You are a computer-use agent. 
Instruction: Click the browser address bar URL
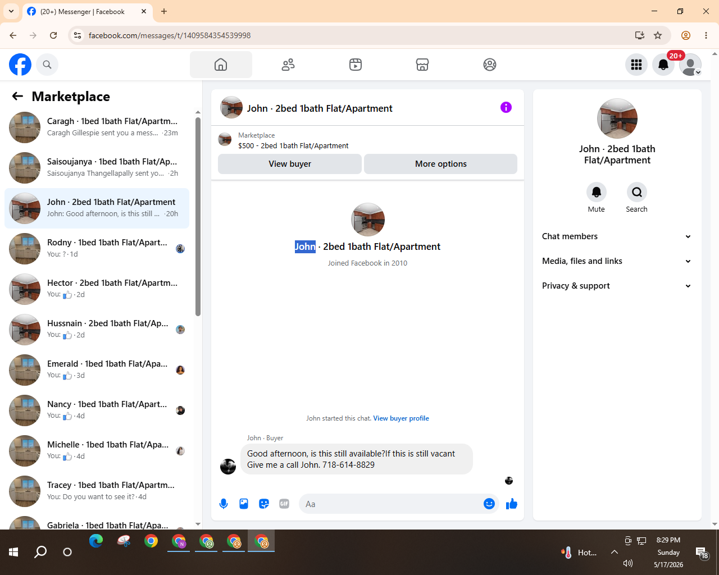point(170,35)
